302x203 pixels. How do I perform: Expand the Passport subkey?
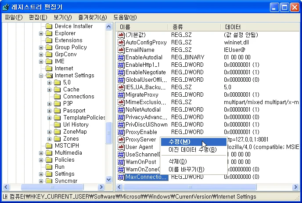pyautogui.click(x=49, y=111)
